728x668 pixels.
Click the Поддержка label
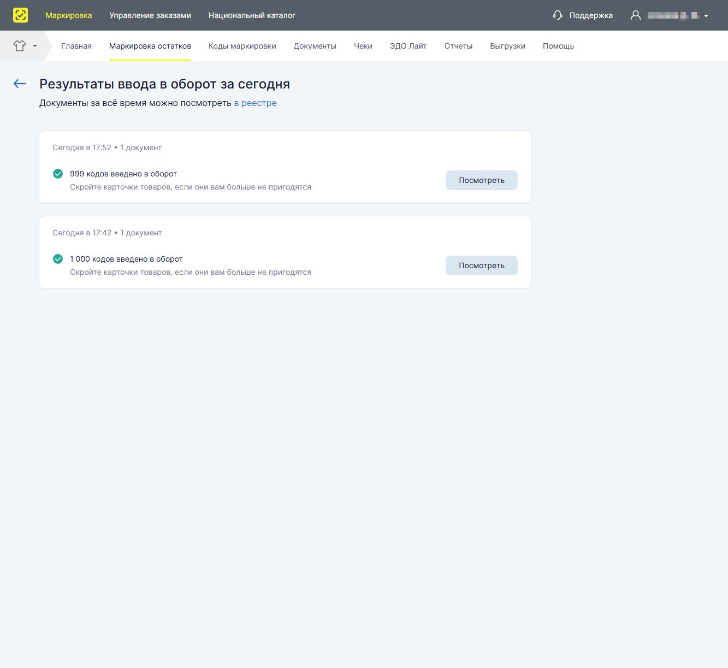click(591, 15)
